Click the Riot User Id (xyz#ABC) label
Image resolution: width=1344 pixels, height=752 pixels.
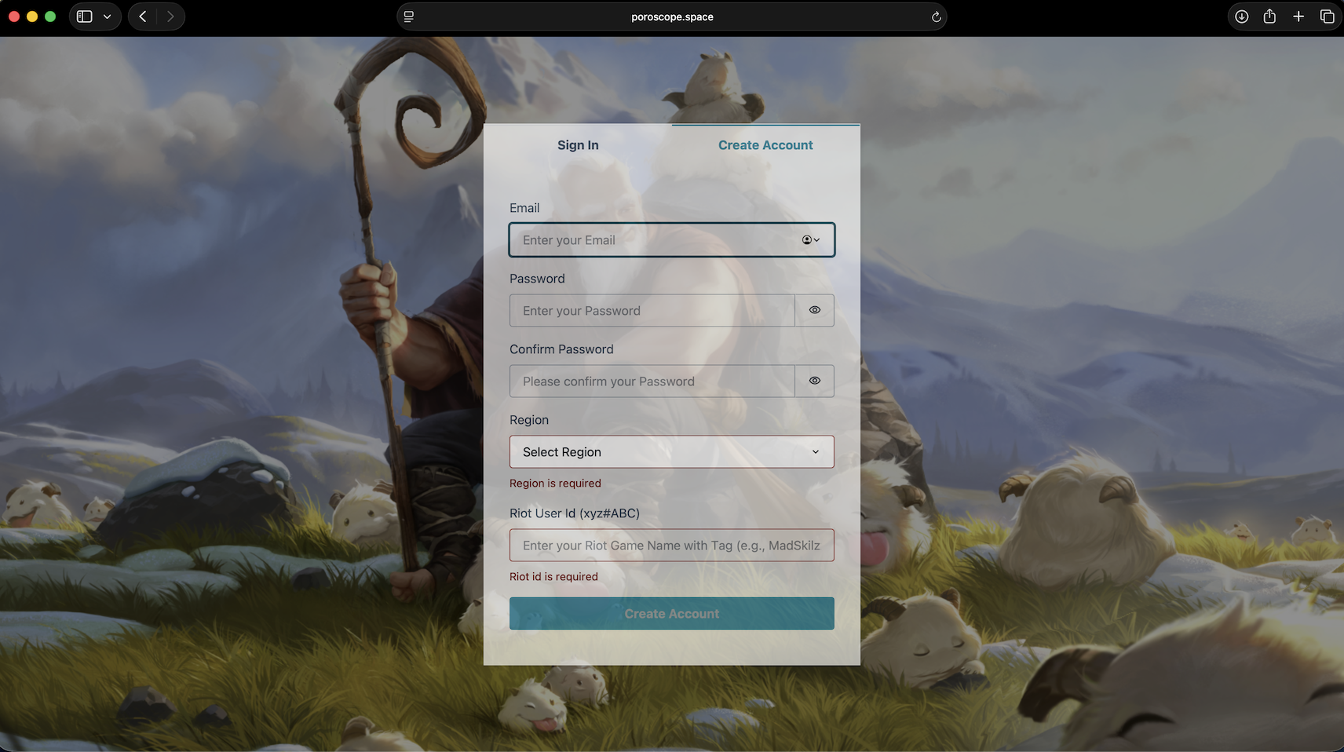(x=575, y=513)
